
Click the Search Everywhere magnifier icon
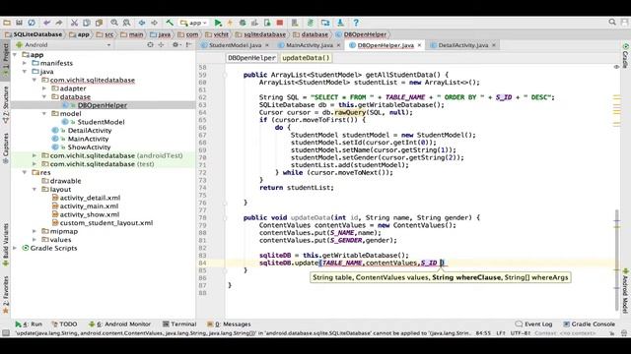click(612, 23)
